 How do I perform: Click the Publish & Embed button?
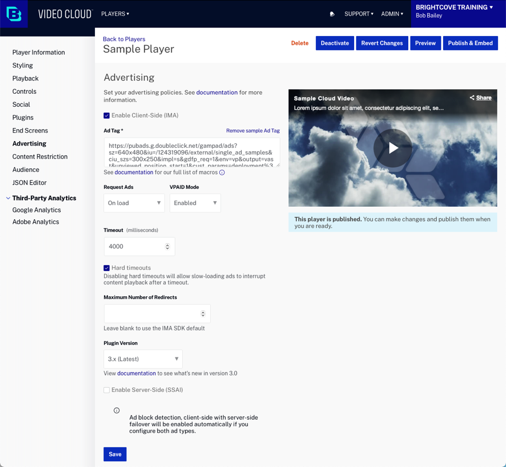point(470,43)
